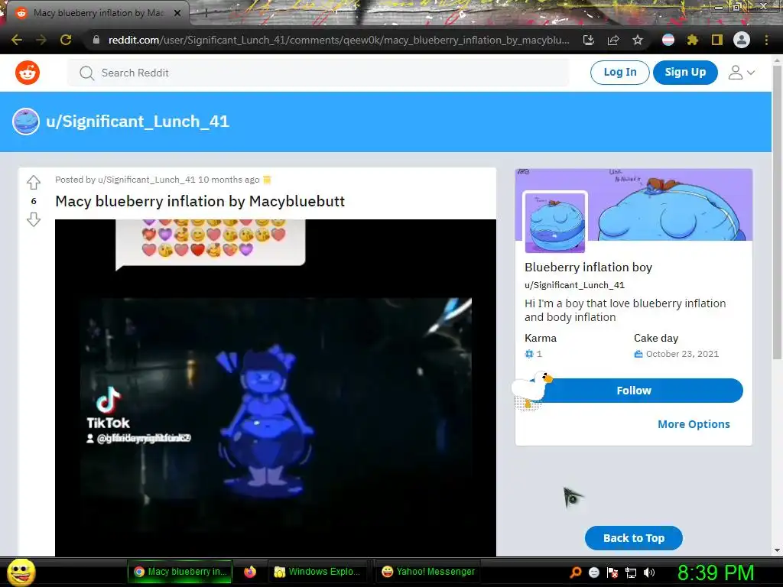Click the network tray icon
Screen dimensions: 783x587
[631, 572]
